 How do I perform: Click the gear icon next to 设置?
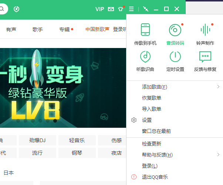[x=134, y=120]
